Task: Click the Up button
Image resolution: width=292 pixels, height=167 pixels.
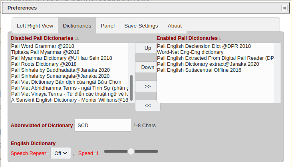Action: pos(147,48)
